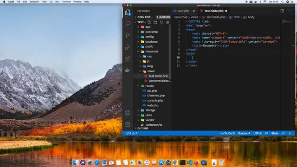Collapse all folders in Explorer
Viewport: 297px width, 167px height.
(168, 22)
